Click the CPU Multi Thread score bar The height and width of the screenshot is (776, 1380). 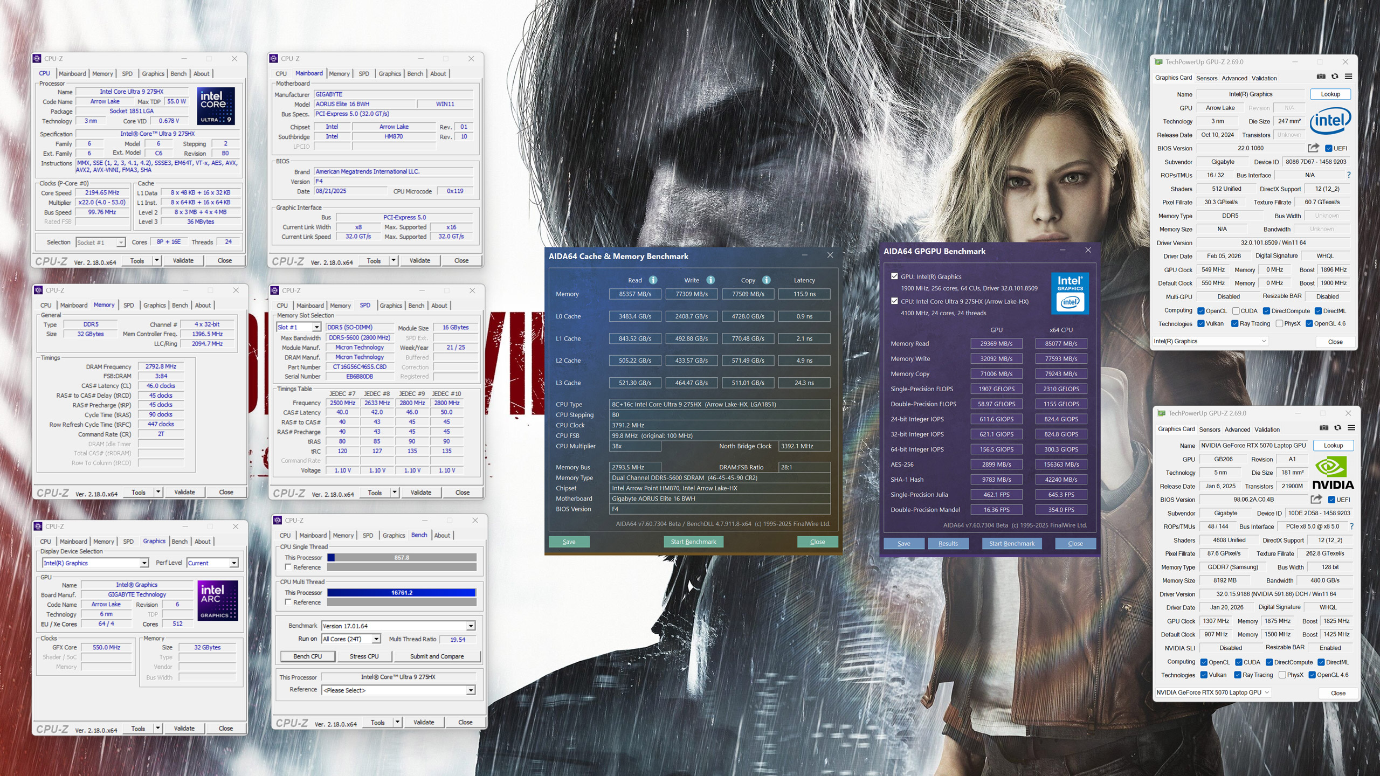coord(402,593)
